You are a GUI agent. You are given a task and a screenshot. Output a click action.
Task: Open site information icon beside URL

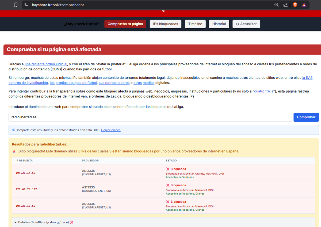pyautogui.click(x=26, y=5)
